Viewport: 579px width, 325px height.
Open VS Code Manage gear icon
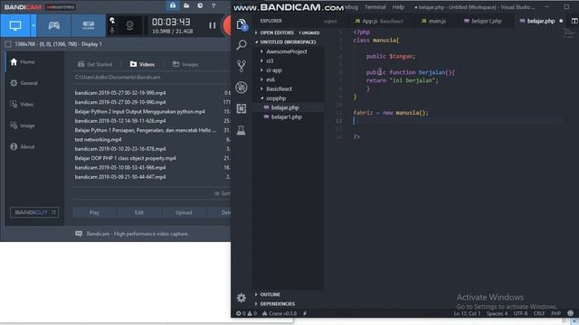point(242,298)
